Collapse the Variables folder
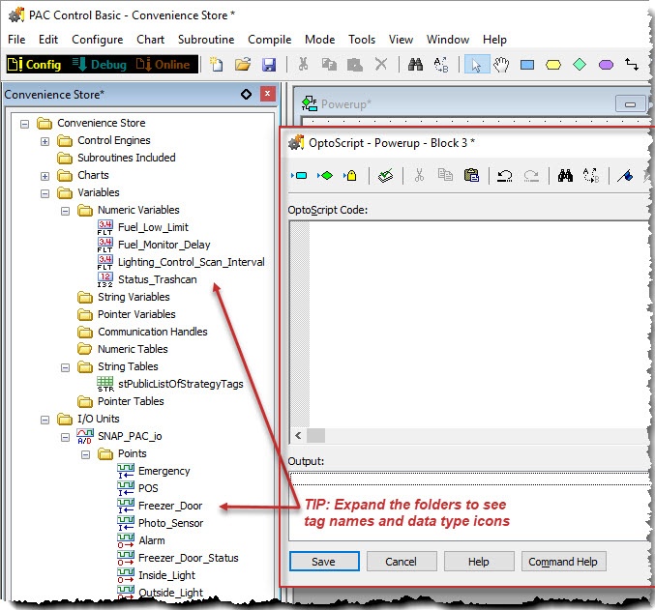This screenshot has height=610, width=655. point(45,193)
